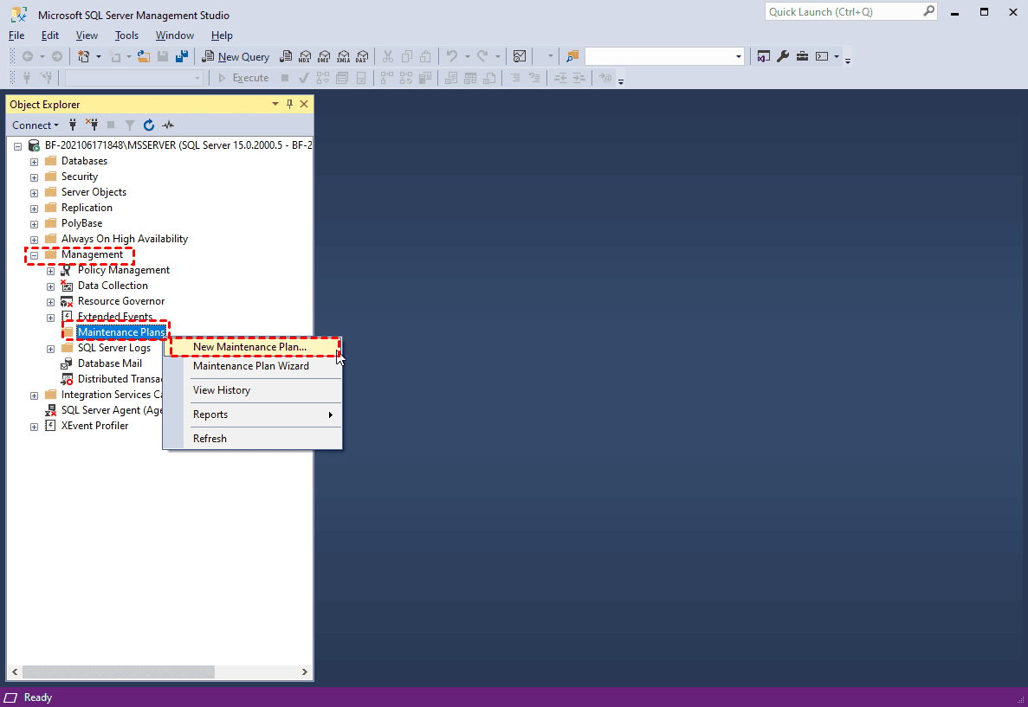This screenshot has height=707, width=1028.
Task: Select the Extended Events tree item
Action: point(114,317)
